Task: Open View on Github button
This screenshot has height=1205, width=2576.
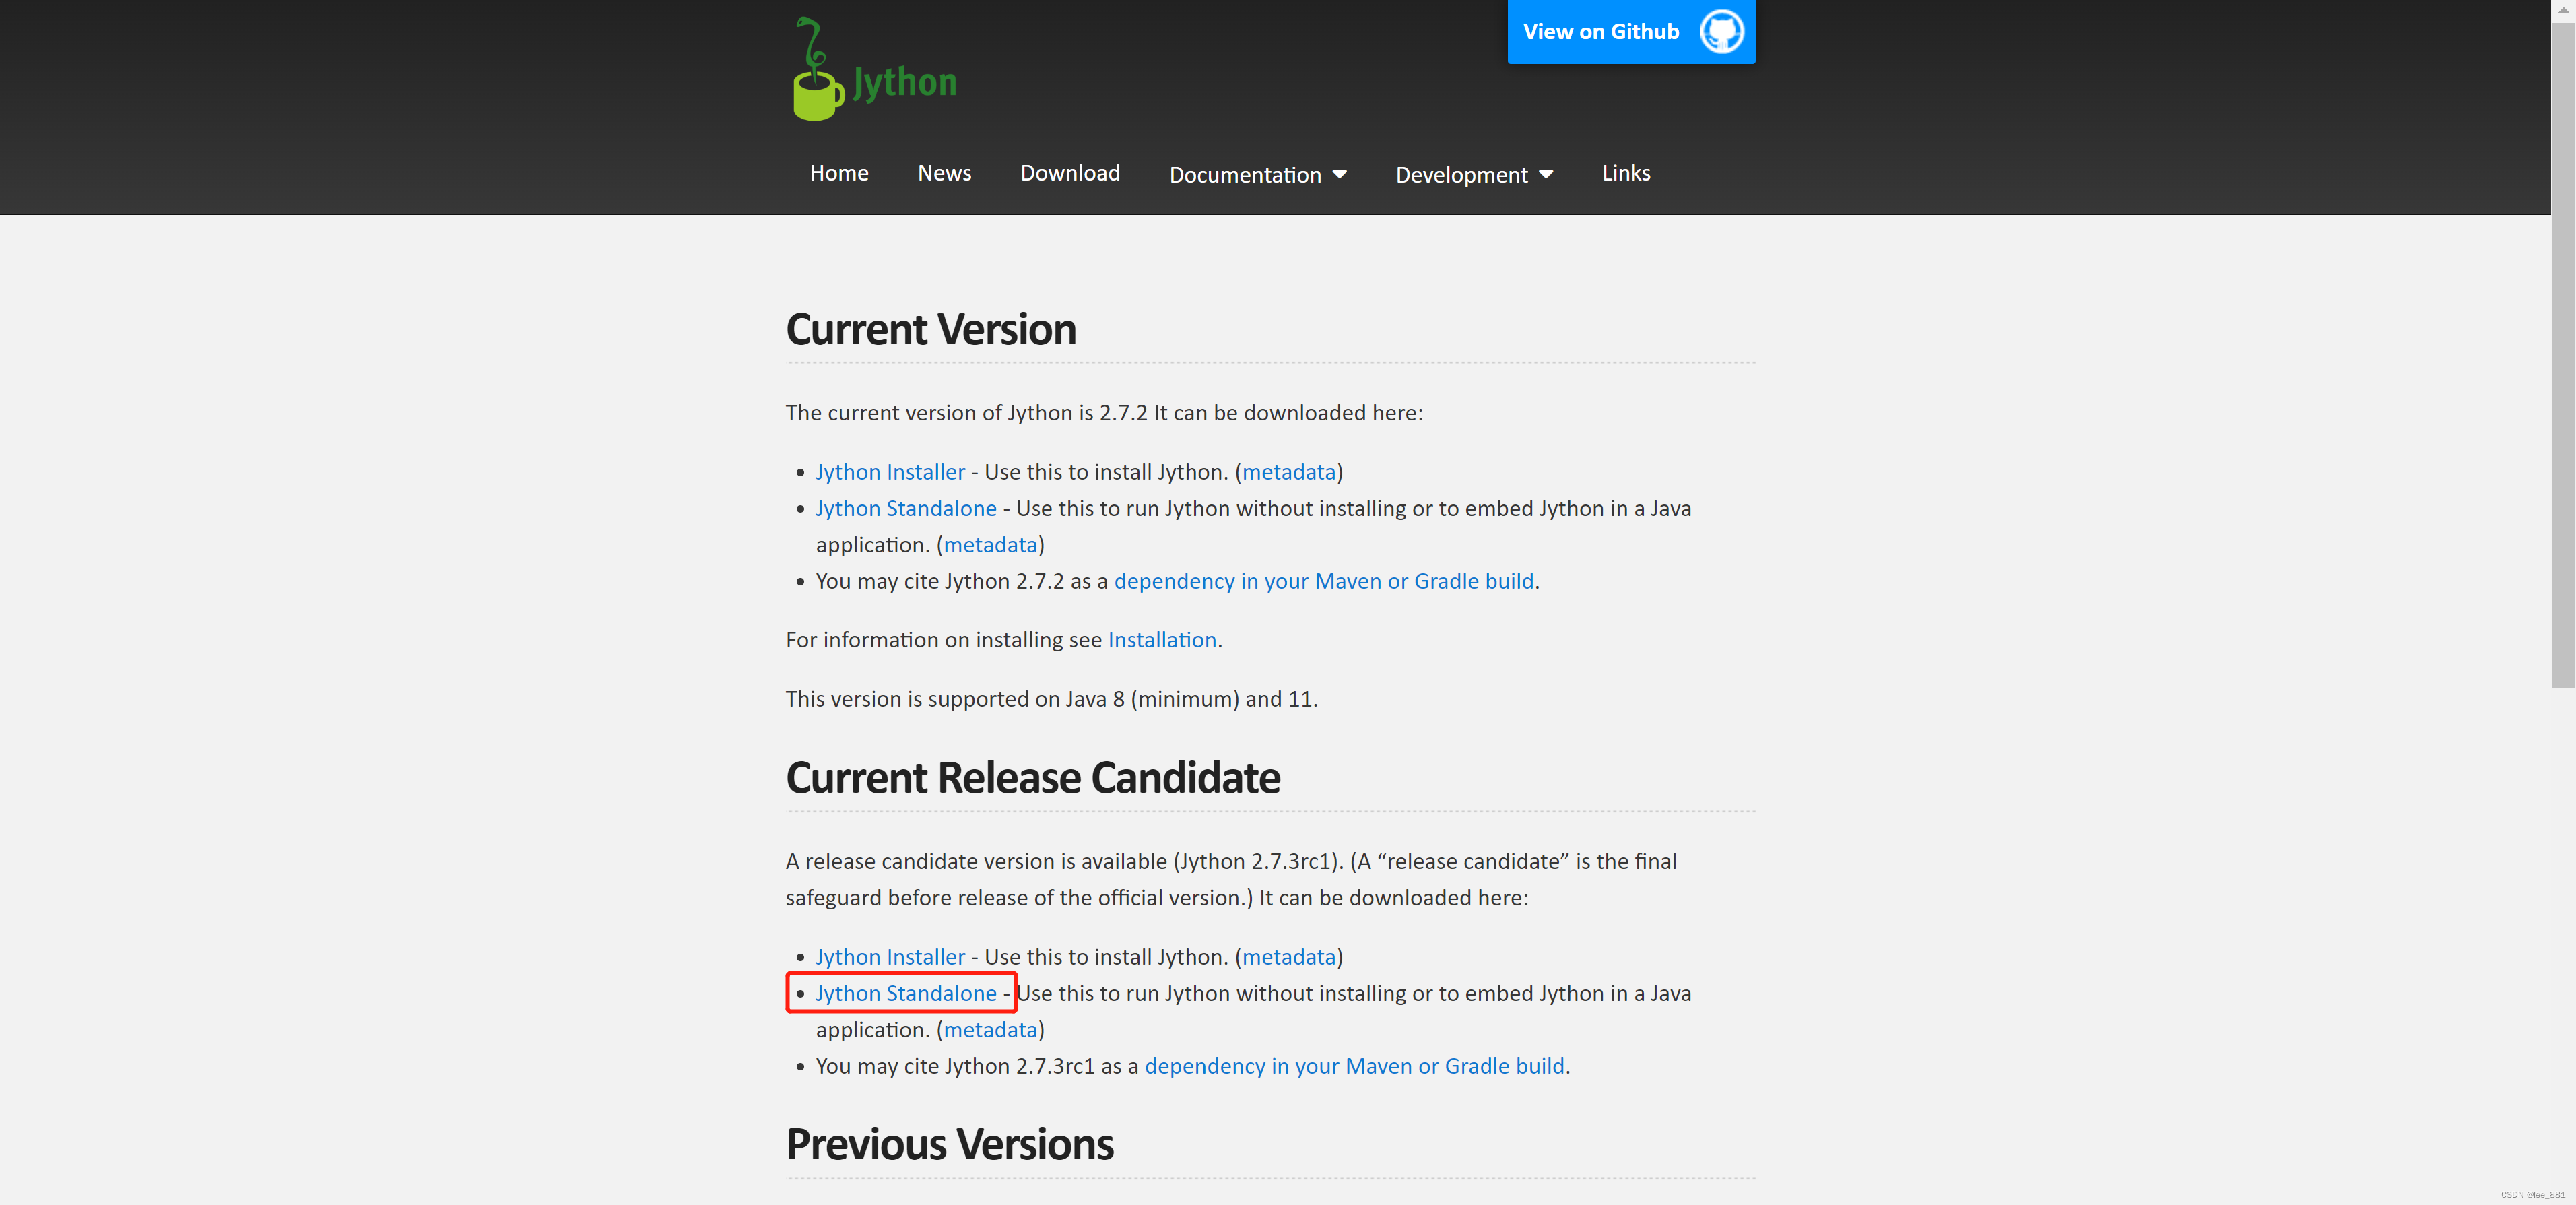Action: click(x=1631, y=32)
